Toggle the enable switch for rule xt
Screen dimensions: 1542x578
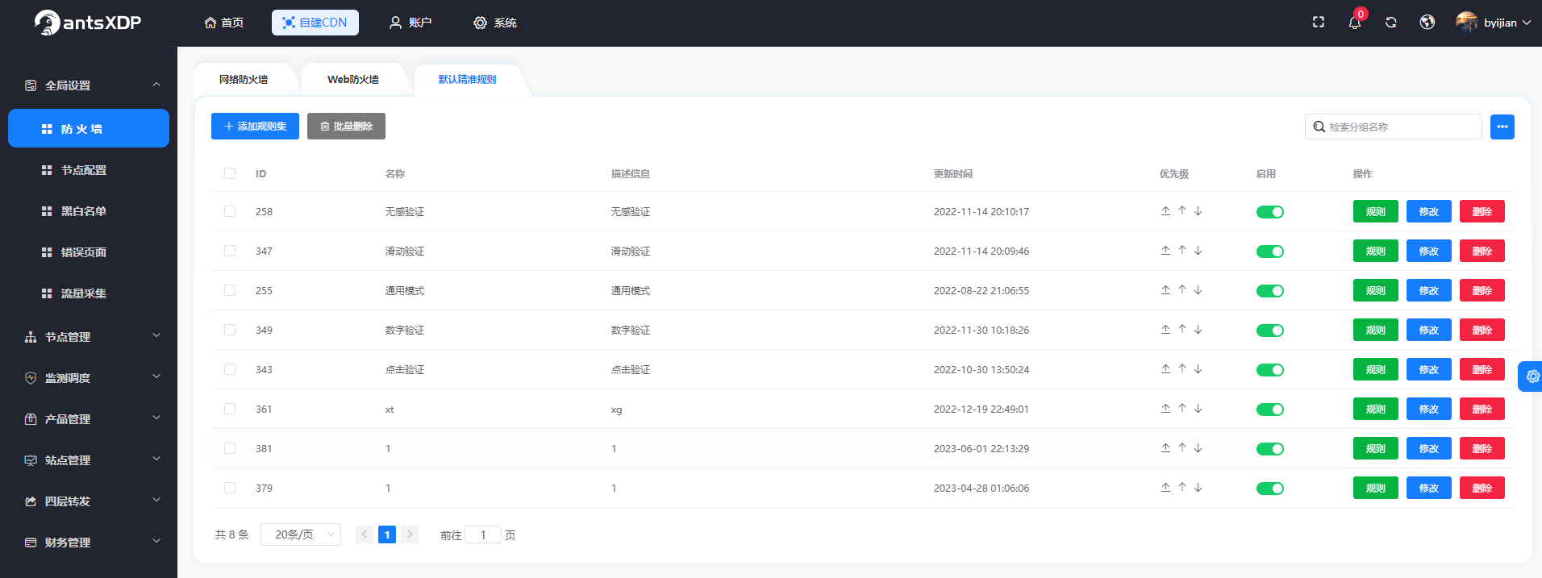[x=1270, y=410]
